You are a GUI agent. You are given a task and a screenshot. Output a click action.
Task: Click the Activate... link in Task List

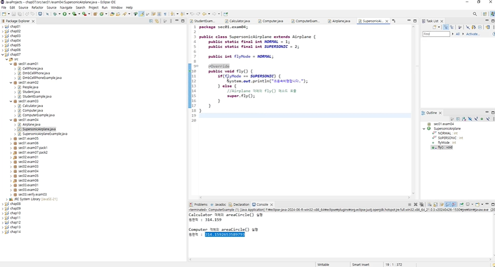pyautogui.click(x=472, y=34)
